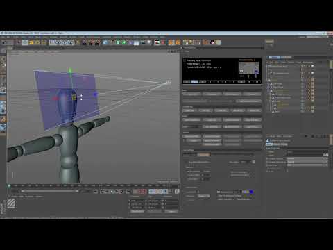Click the floor grid environment icon
This screenshot has width=333, height=250.
tap(137, 43)
